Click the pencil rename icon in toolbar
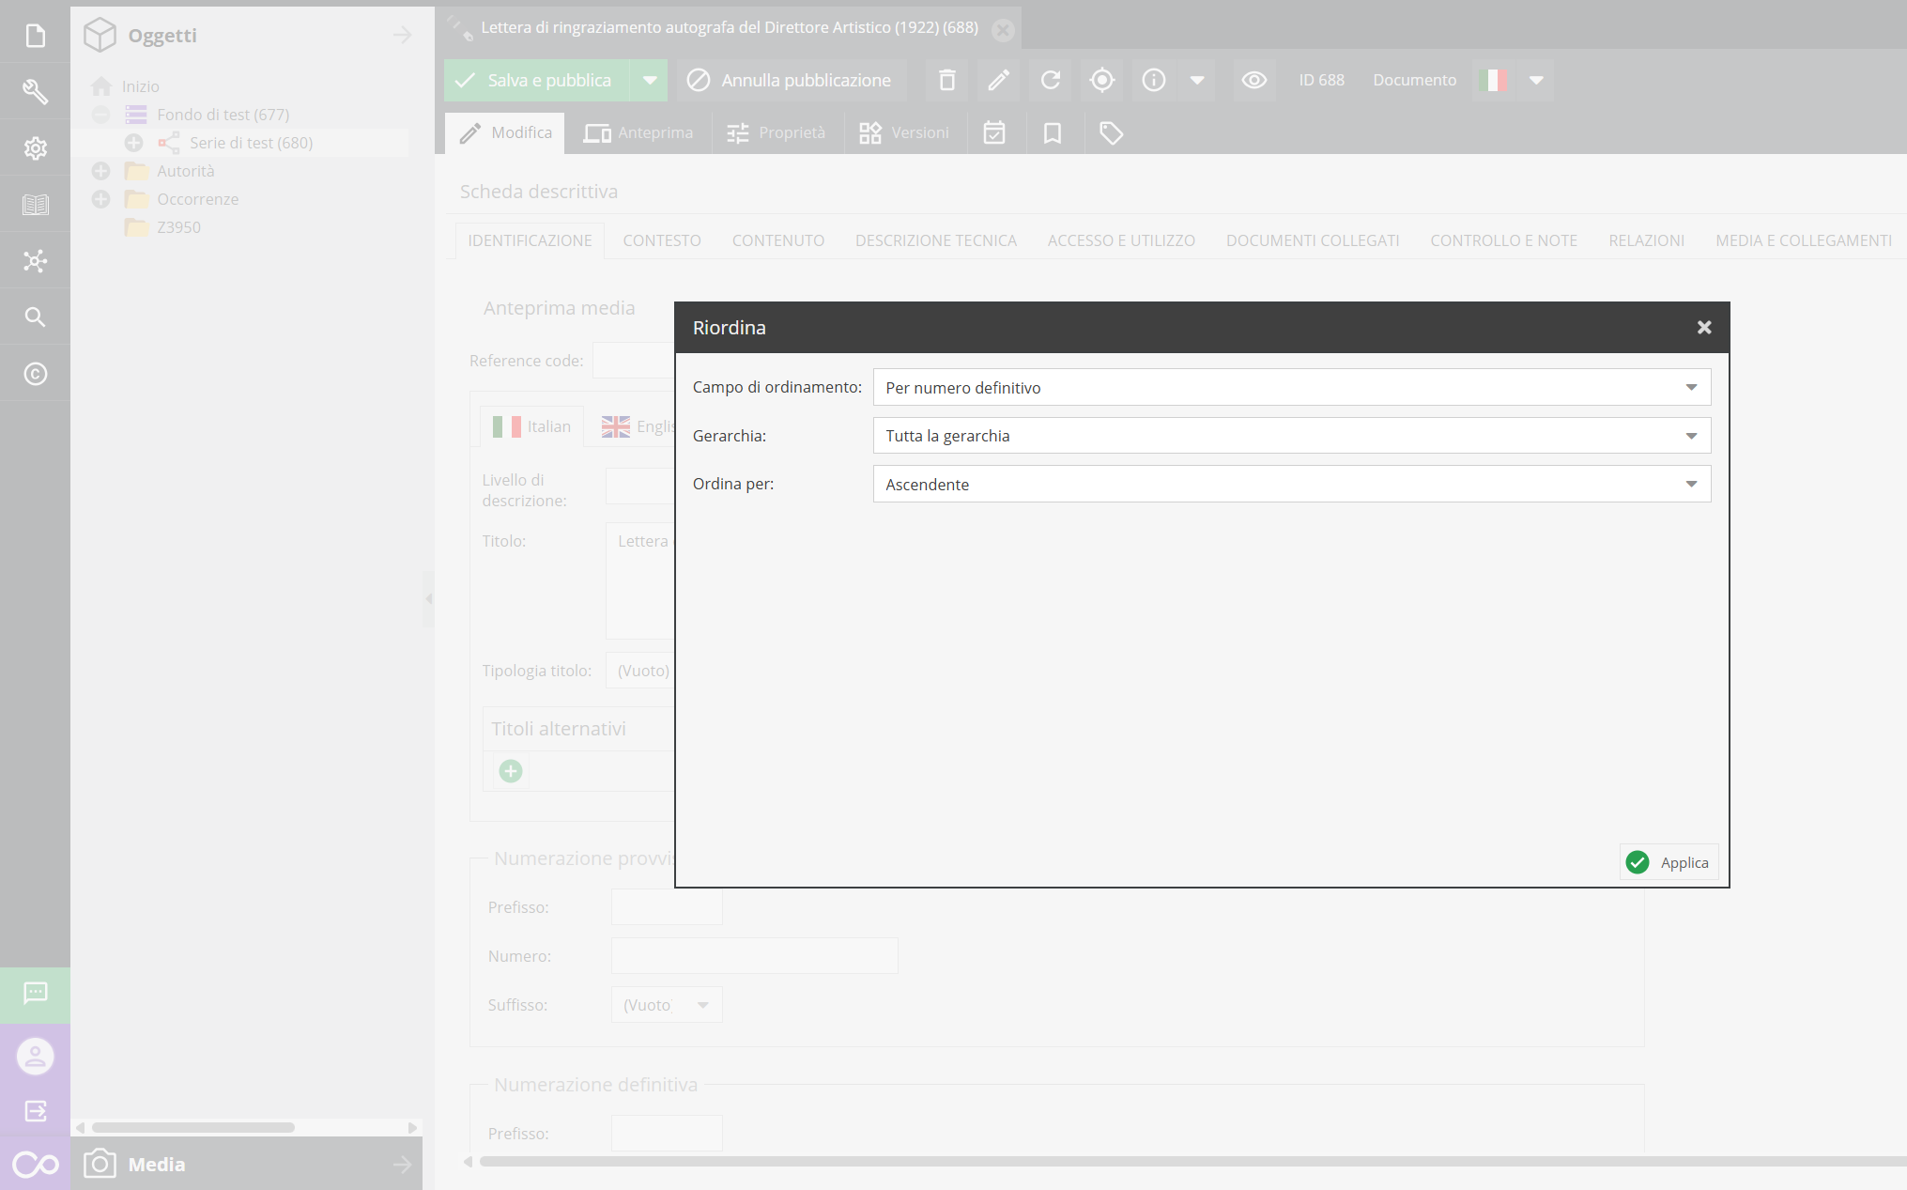 click(x=998, y=81)
